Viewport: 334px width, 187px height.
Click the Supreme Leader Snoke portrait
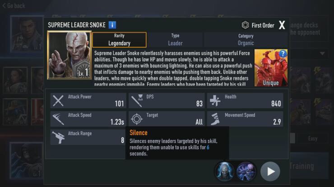tap(70, 55)
